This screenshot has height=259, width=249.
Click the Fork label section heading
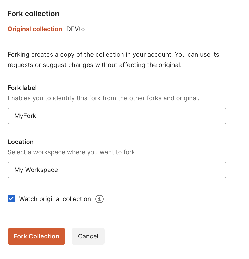(22, 88)
